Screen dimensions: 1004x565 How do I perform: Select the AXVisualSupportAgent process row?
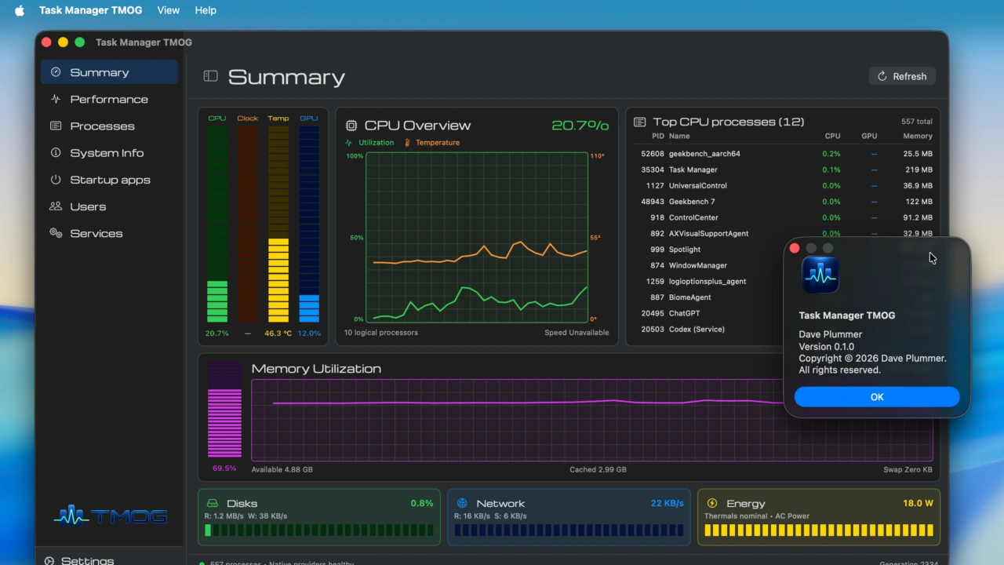785,233
